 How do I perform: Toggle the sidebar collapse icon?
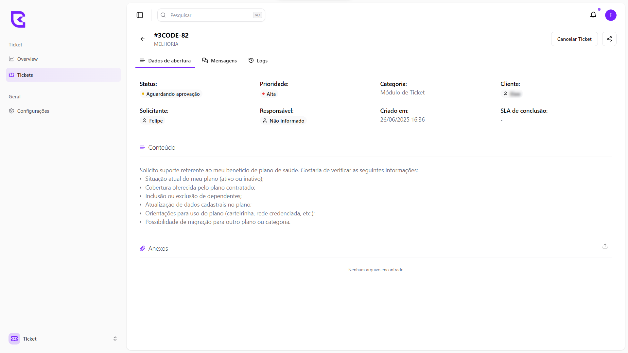pyautogui.click(x=140, y=15)
